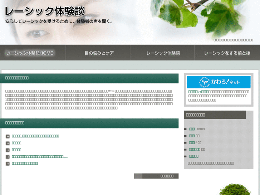Follow the green link containing "de" under banner
The height and width of the screenshot is (195, 260).
click(x=198, y=92)
